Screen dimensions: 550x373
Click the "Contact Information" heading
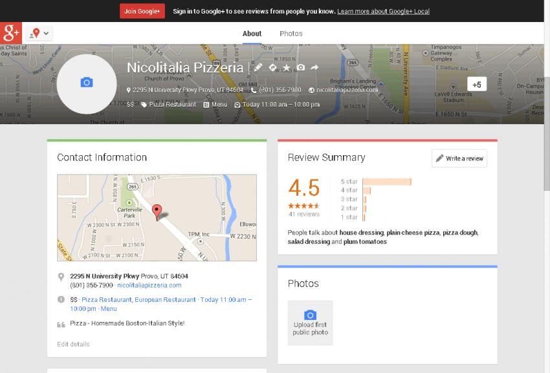[102, 157]
